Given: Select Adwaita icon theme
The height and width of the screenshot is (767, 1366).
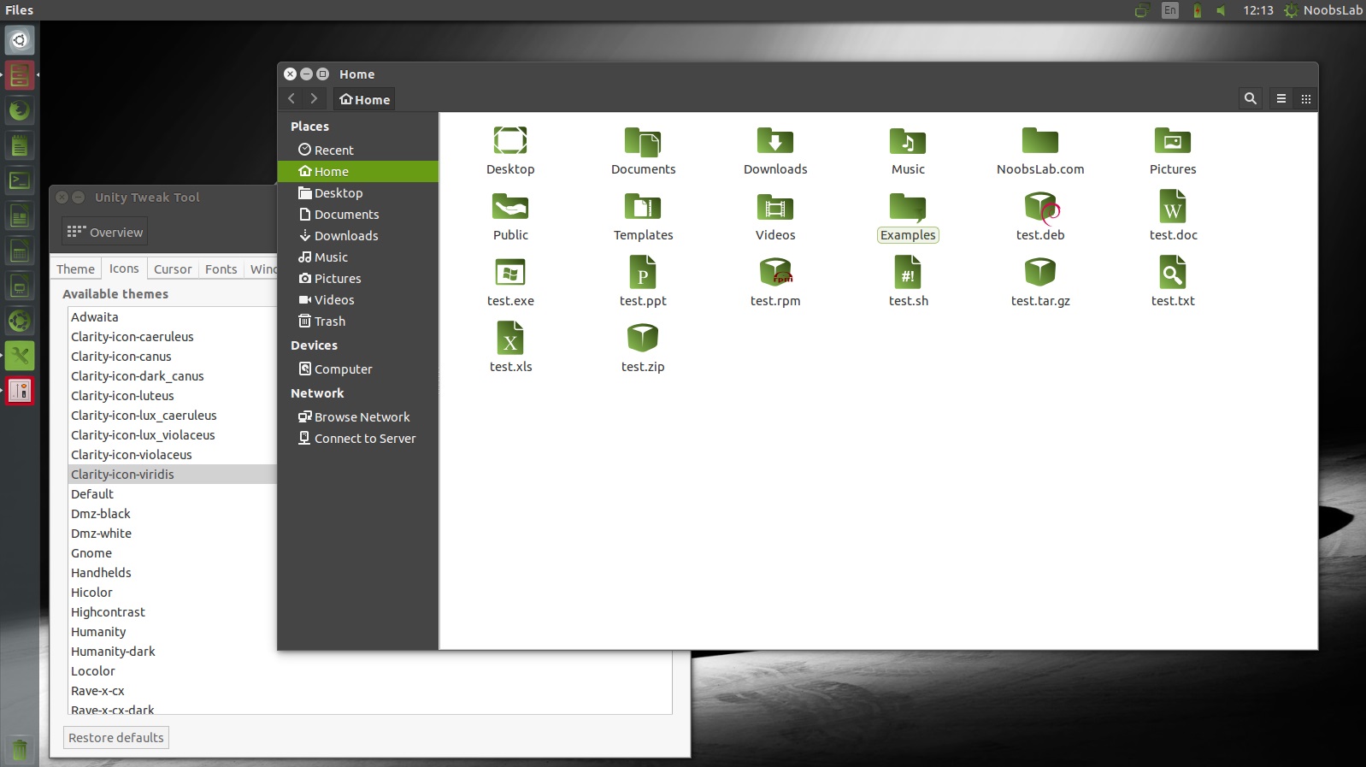Looking at the screenshot, I should coord(173,316).
